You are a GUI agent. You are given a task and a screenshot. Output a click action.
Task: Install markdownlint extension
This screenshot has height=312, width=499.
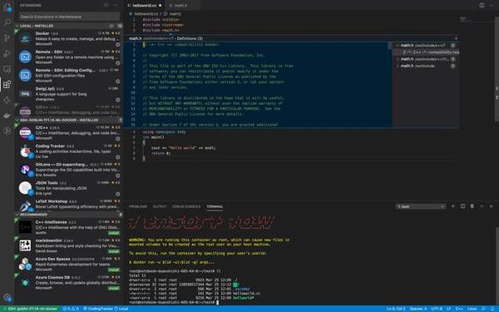(114, 251)
